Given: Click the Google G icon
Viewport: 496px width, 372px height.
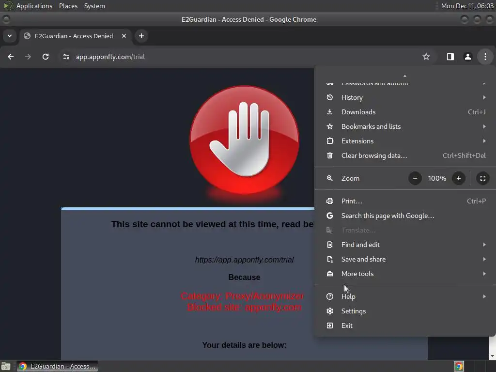Looking at the screenshot, I should coord(329,216).
